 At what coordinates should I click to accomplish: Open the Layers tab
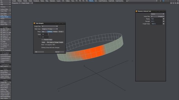coord(58,1)
